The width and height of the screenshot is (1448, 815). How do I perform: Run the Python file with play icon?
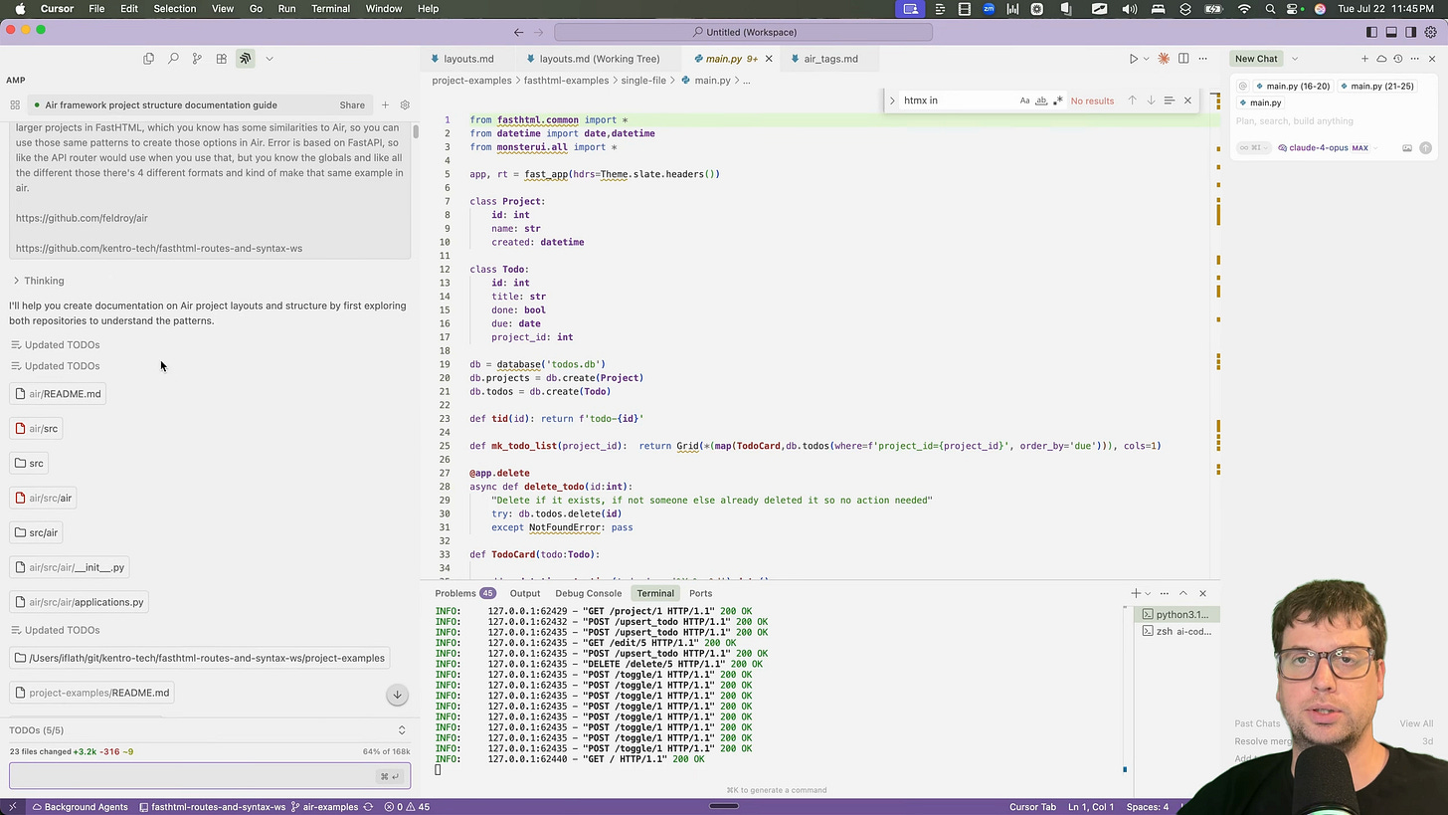[1133, 59]
